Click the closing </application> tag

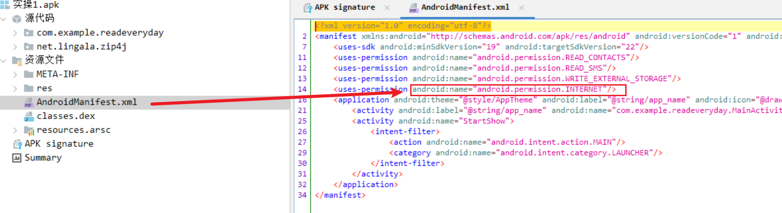(x=366, y=184)
